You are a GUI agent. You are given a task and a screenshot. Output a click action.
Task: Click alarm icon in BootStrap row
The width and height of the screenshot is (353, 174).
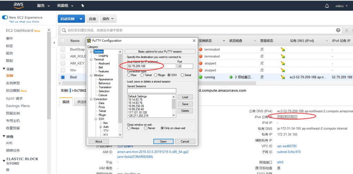click(283, 50)
